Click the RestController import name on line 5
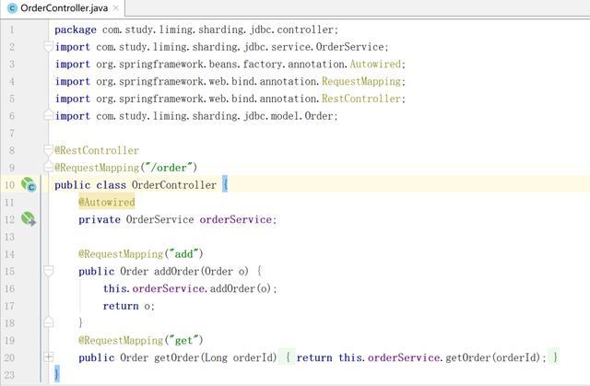This screenshot has height=386, width=590. [361, 99]
